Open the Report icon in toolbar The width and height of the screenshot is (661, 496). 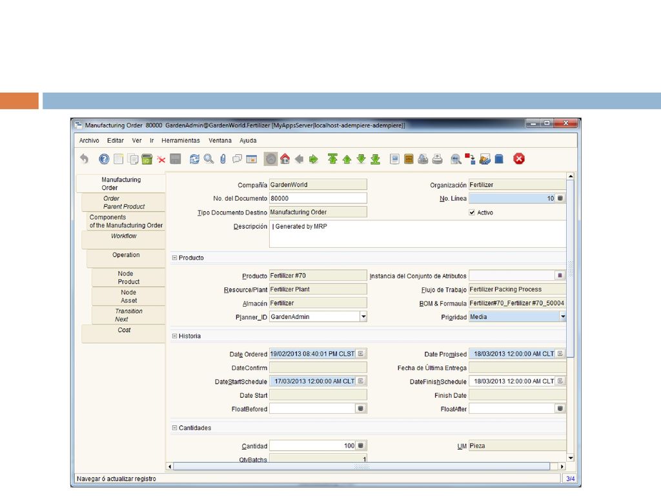click(x=394, y=159)
